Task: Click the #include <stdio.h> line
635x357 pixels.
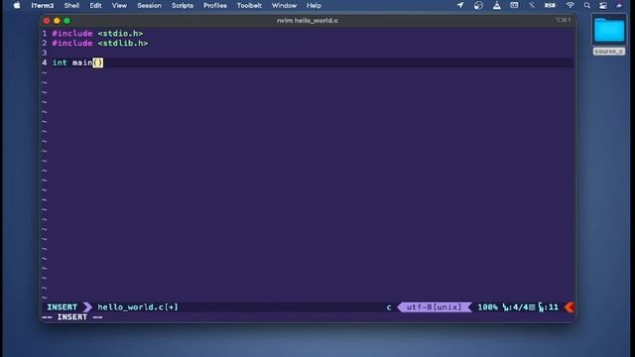Action: [97, 34]
